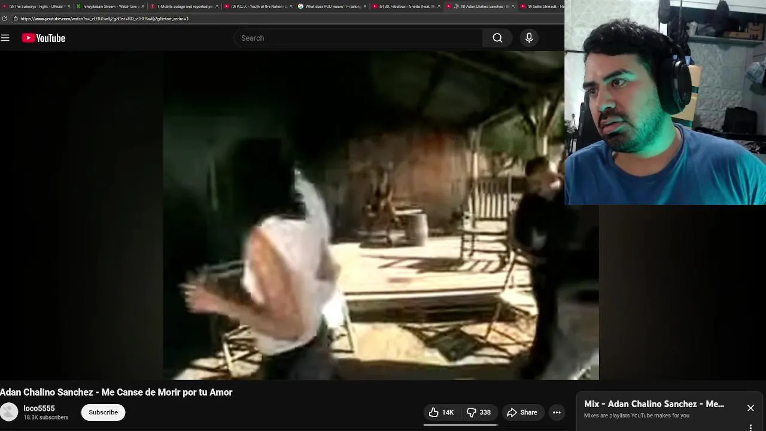766x431 pixels.
Task: Click the YouTube logo to go home
Action: coord(44,38)
